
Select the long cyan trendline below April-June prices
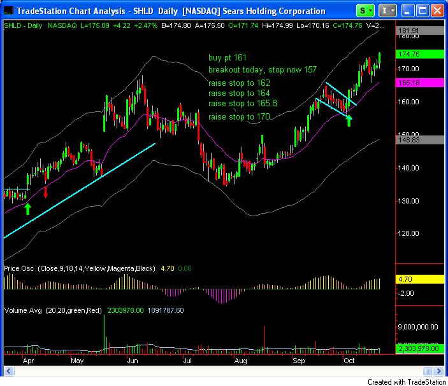click(79, 191)
